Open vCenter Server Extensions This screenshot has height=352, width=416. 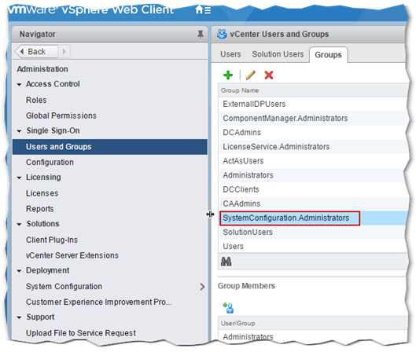point(72,255)
